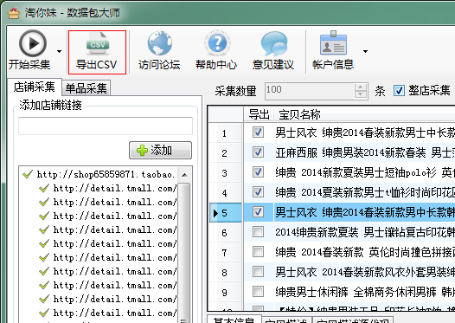
Task: Toggle the 整店采集 checkbox
Action: click(399, 91)
